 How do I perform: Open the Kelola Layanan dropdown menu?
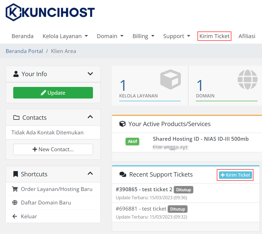click(x=65, y=36)
